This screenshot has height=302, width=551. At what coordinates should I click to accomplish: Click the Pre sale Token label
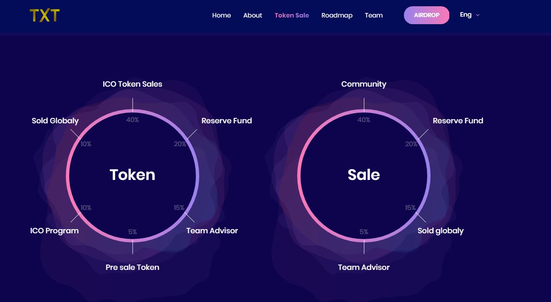[x=133, y=267]
